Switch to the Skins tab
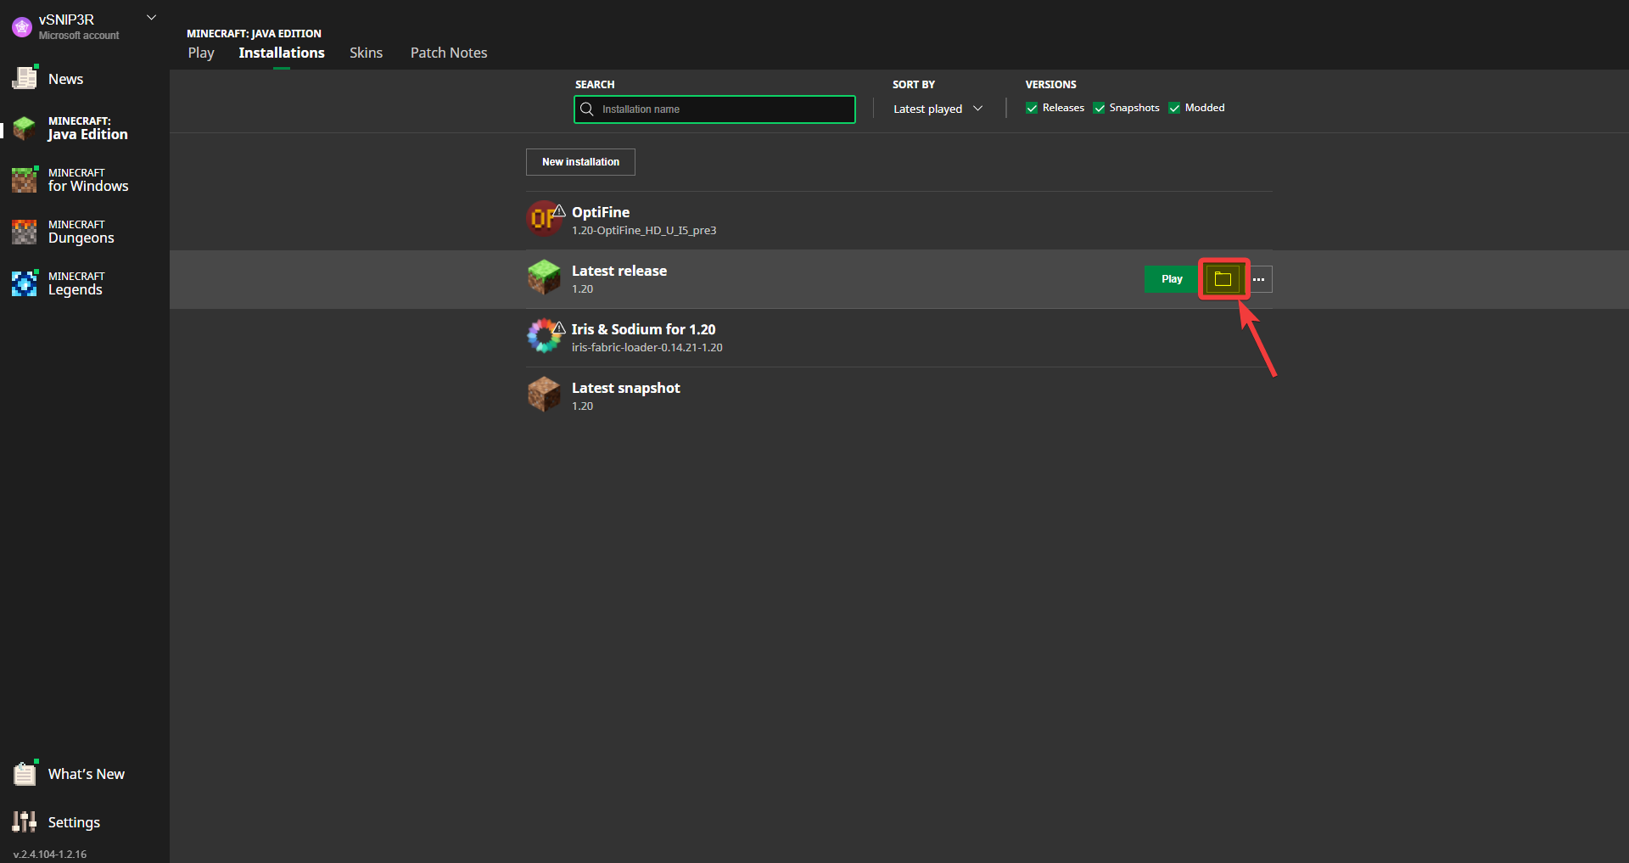 coord(366,53)
